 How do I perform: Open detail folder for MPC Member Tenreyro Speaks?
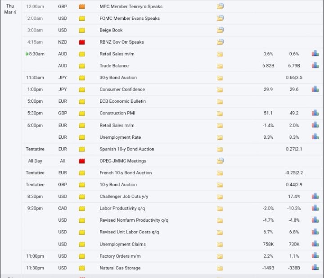220,6
